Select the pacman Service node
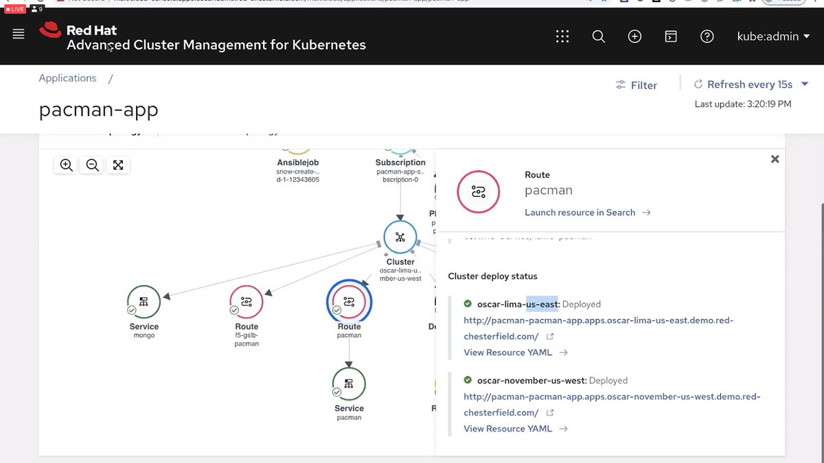Viewport: 824px width, 463px height. tap(349, 384)
